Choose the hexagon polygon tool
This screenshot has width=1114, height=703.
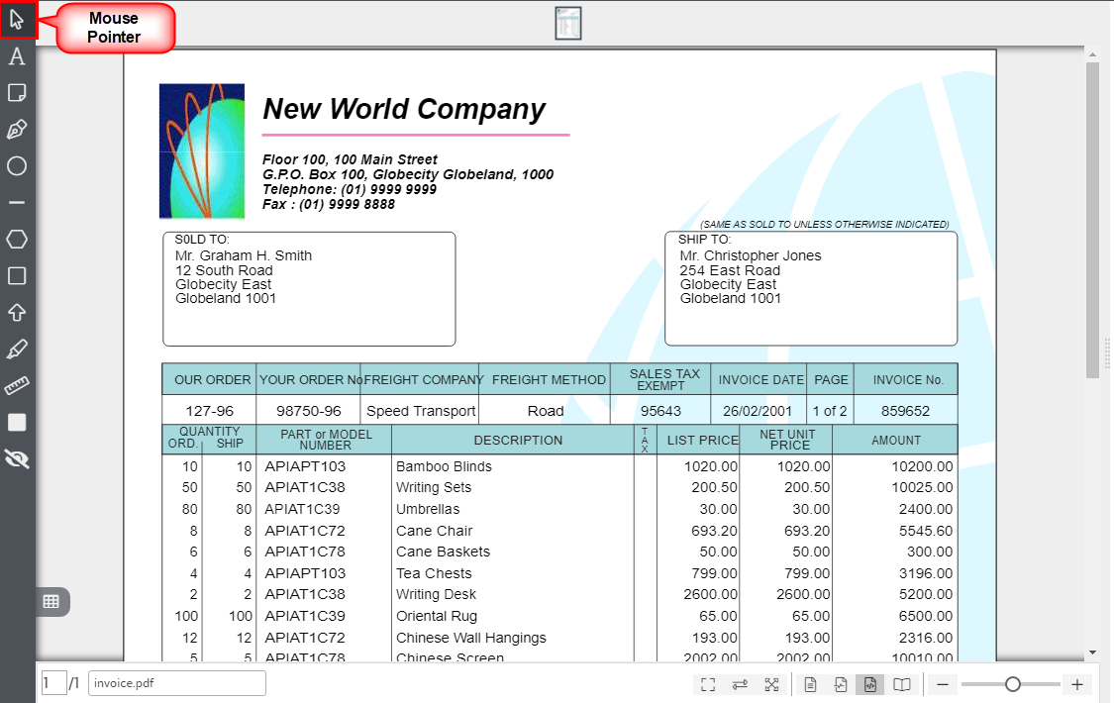point(17,239)
